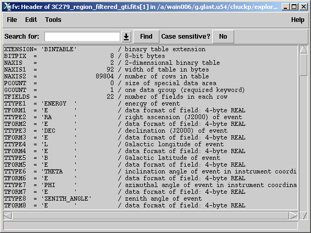The width and height of the screenshot is (311, 233).
Task: Select the TTYPE8 ZENITH_ANGLE header line
Action: point(151,199)
